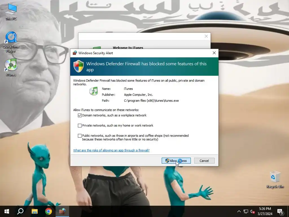Open File Explorer from taskbar
289x217 pixels.
tap(34, 211)
